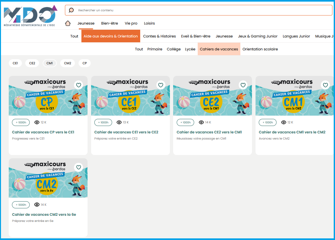Screen dimensions: 335x240
Task: Open the CE2 vers le CM1 thumbnail
Action: pyautogui.click(x=213, y=96)
